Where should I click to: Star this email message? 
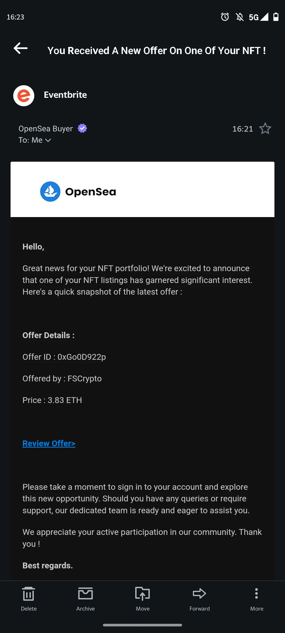265,129
